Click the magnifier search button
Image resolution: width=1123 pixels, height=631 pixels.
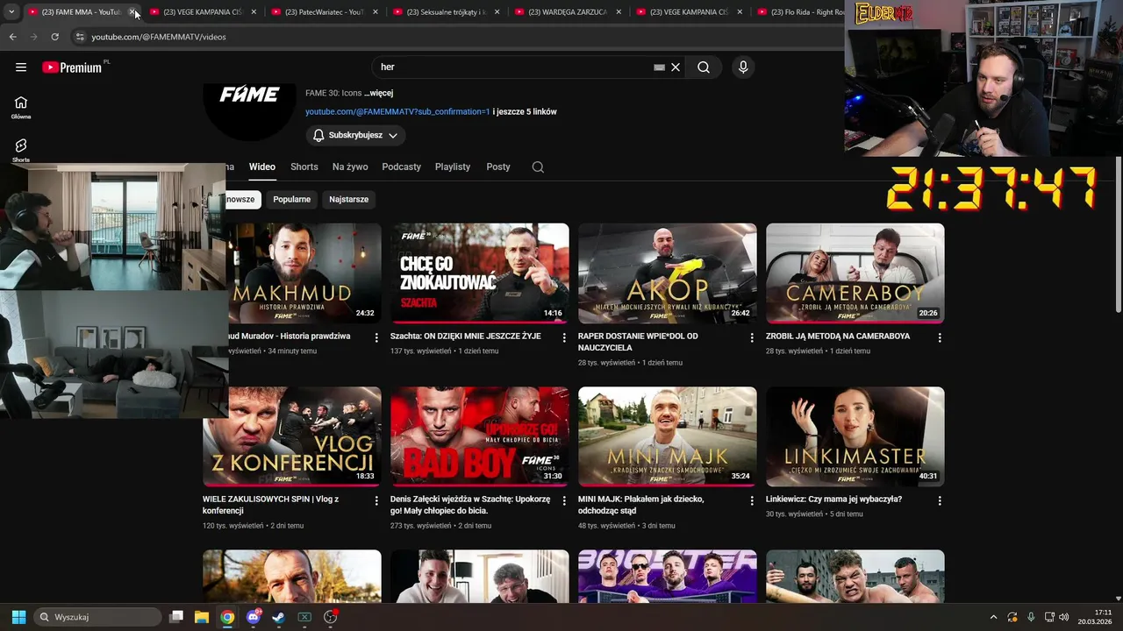tap(704, 67)
